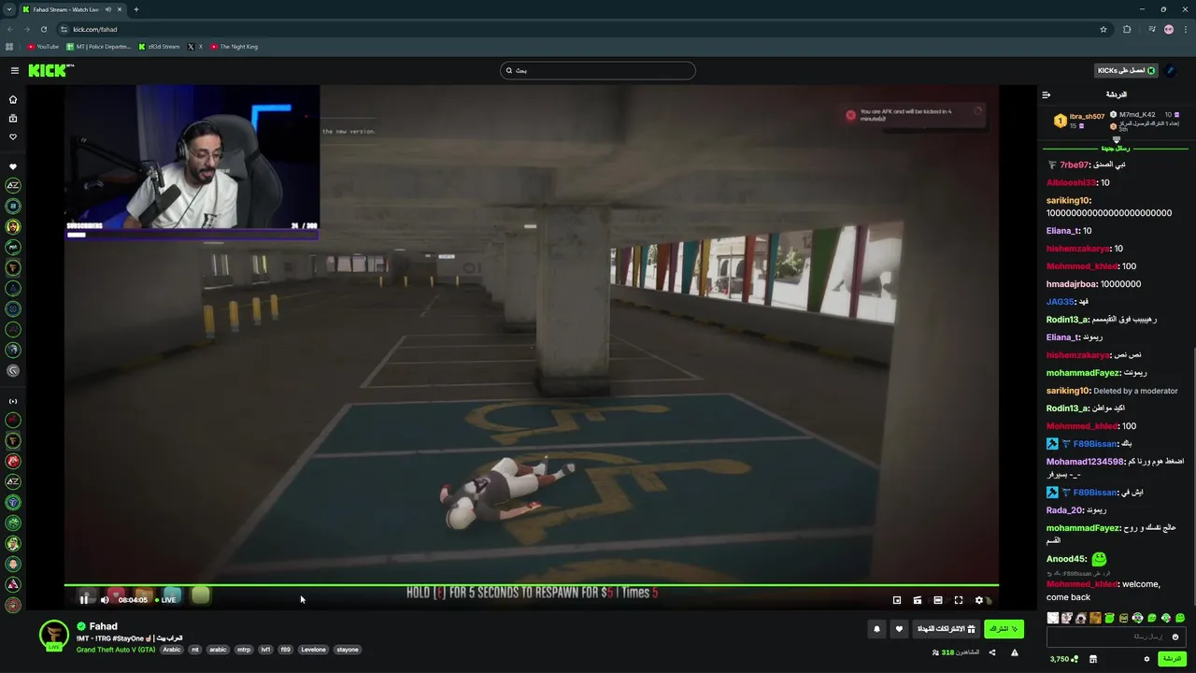Image resolution: width=1196 pixels, height=673 pixels.
Task: Insert the last green quick emote in the row
Action: click(1180, 618)
